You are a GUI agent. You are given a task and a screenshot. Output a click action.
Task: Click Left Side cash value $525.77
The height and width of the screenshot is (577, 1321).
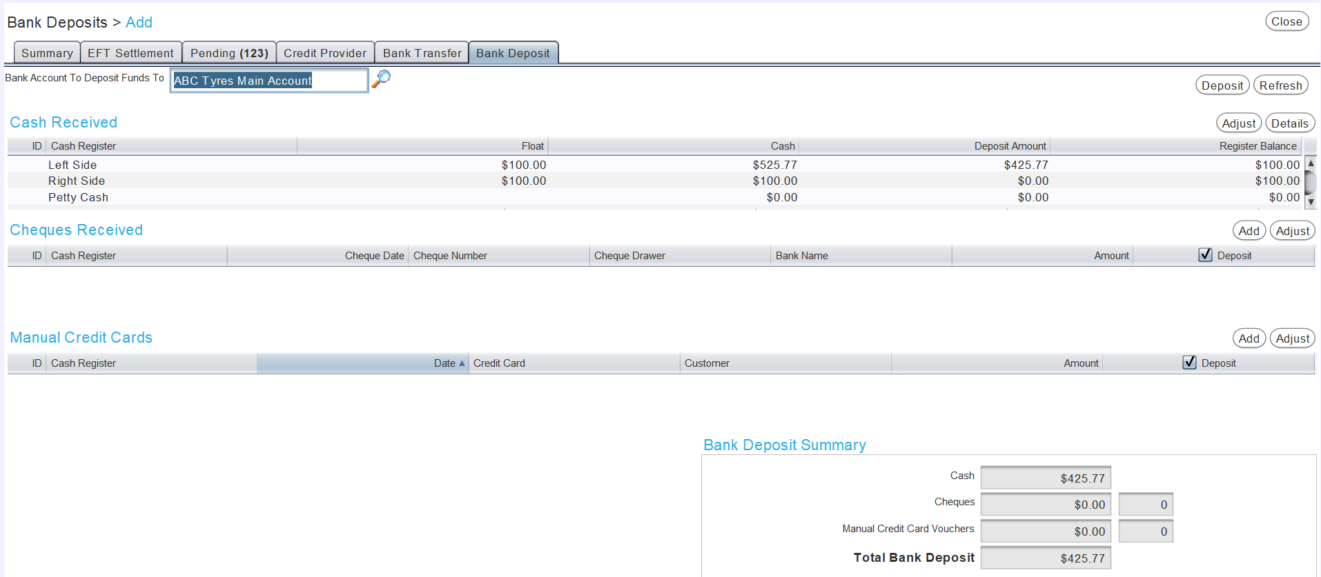[774, 165]
